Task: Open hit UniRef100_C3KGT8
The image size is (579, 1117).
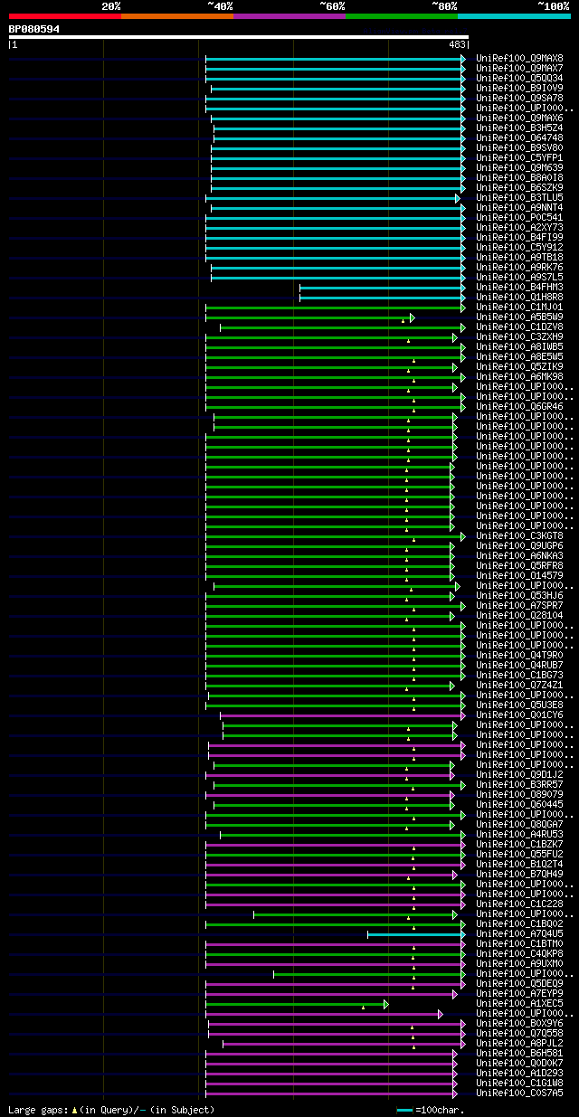Action: (x=521, y=536)
